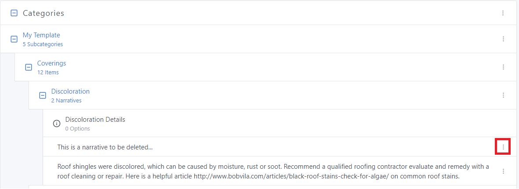The image size is (519, 189).
Task: Open the Categories three-dot menu
Action: coord(503,13)
